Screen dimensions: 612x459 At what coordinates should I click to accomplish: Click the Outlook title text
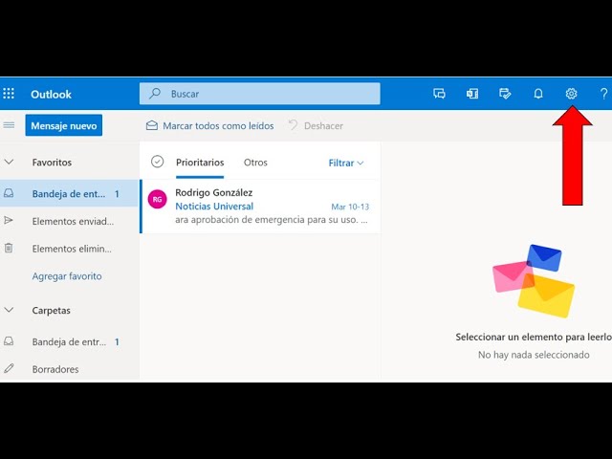pos(51,94)
